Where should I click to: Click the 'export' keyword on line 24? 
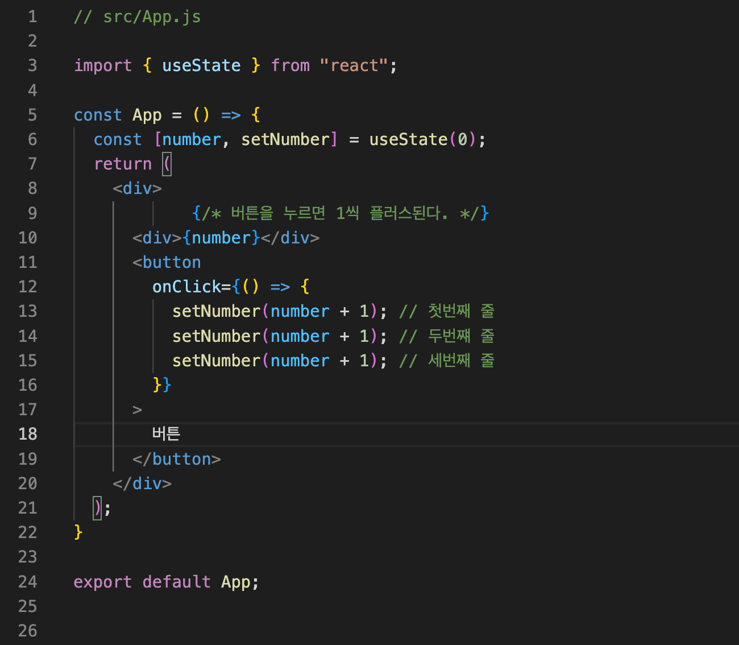coord(103,582)
